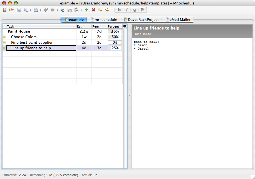Cut the selection using the scissors icon

(62, 10)
